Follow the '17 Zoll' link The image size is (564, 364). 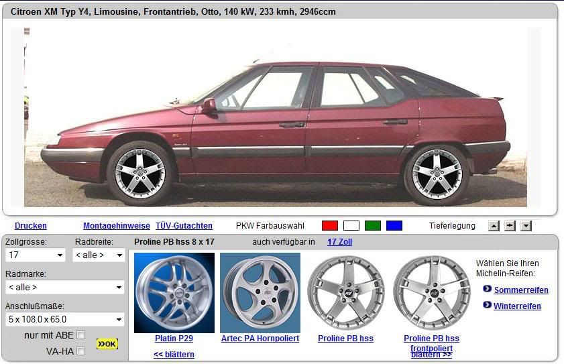pyautogui.click(x=339, y=242)
